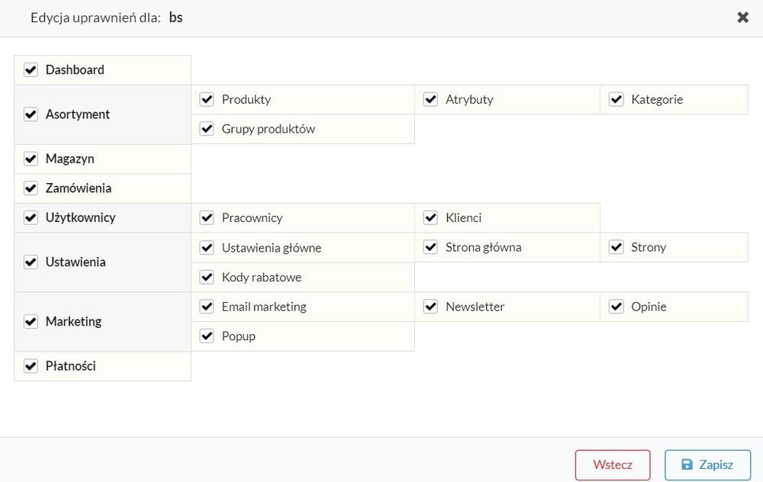Disable the Pracownicy permission
The image size is (763, 482).
pyautogui.click(x=207, y=217)
